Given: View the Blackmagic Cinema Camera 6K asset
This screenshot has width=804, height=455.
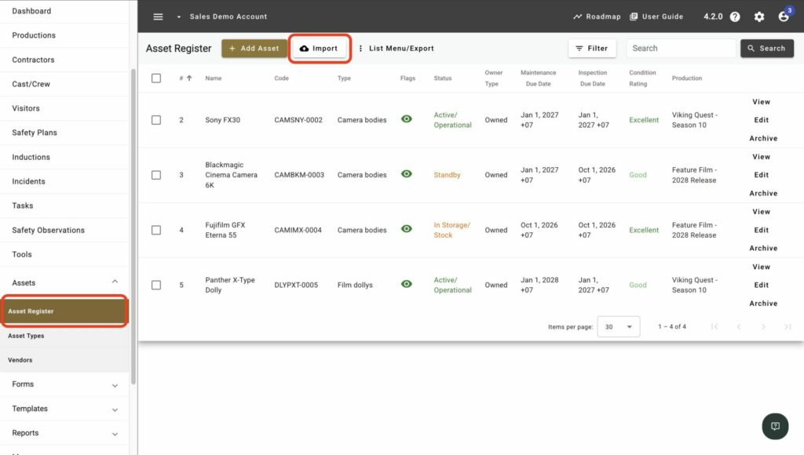Looking at the screenshot, I should click(x=761, y=156).
